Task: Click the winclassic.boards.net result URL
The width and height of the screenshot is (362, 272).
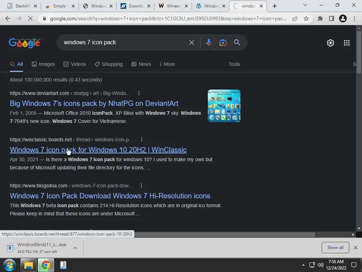Action: coord(41,140)
